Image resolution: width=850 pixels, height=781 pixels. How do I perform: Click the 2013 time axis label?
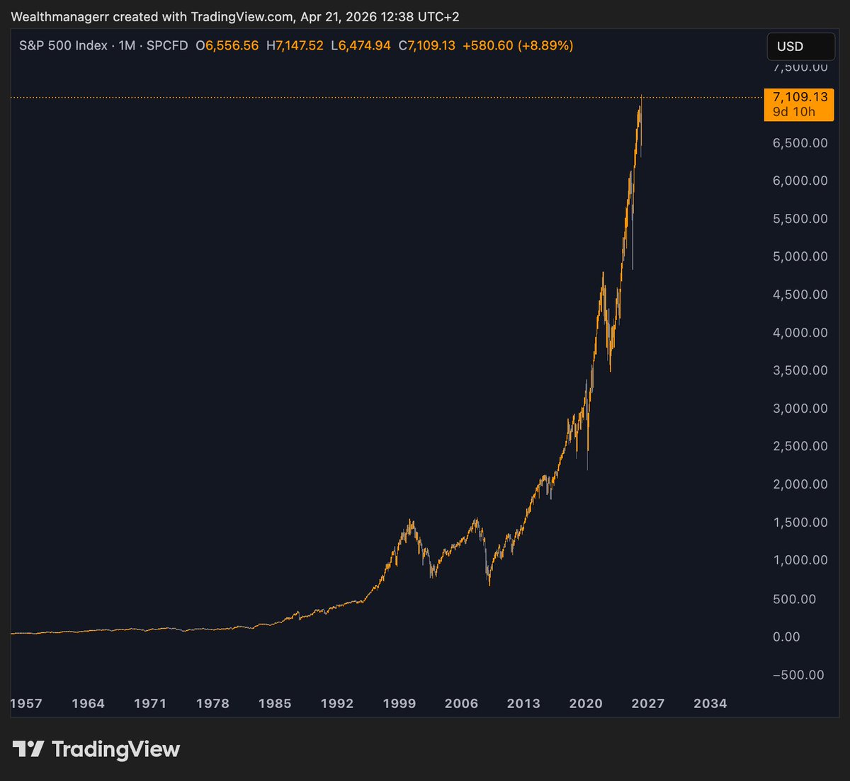point(523,703)
